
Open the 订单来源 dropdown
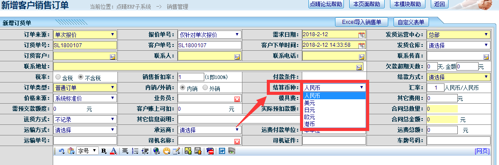[x=85, y=34]
